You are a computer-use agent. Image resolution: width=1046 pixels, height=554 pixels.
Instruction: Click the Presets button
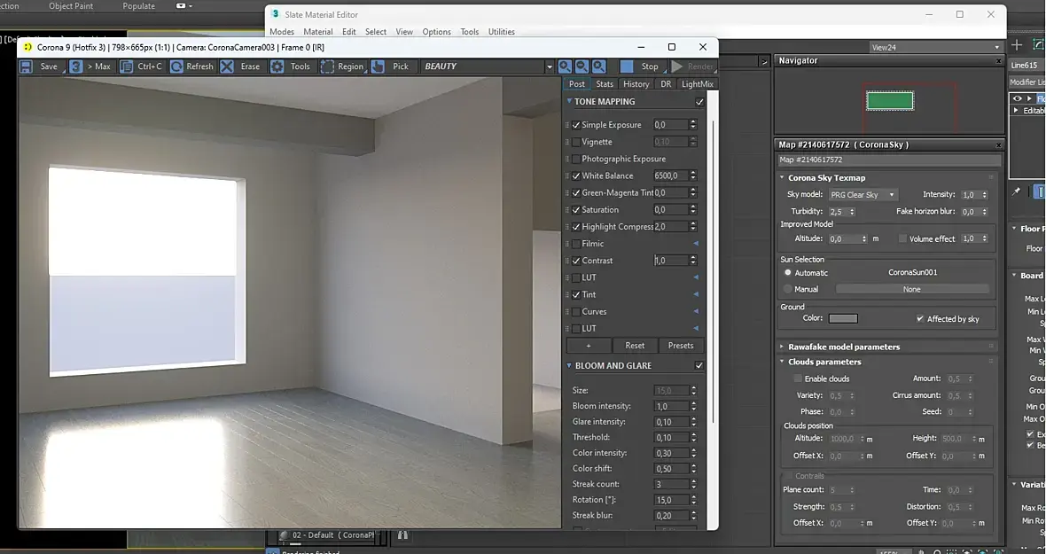click(681, 346)
